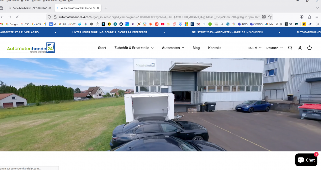Open the shopping cart icon
This screenshot has height=170, width=321.
(x=309, y=48)
